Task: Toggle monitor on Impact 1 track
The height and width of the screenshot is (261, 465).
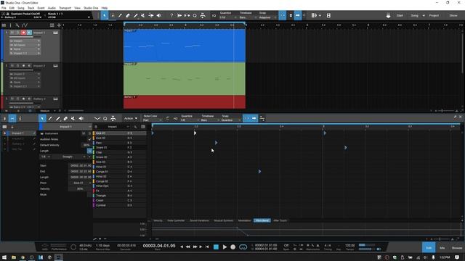Action: tap(29, 33)
